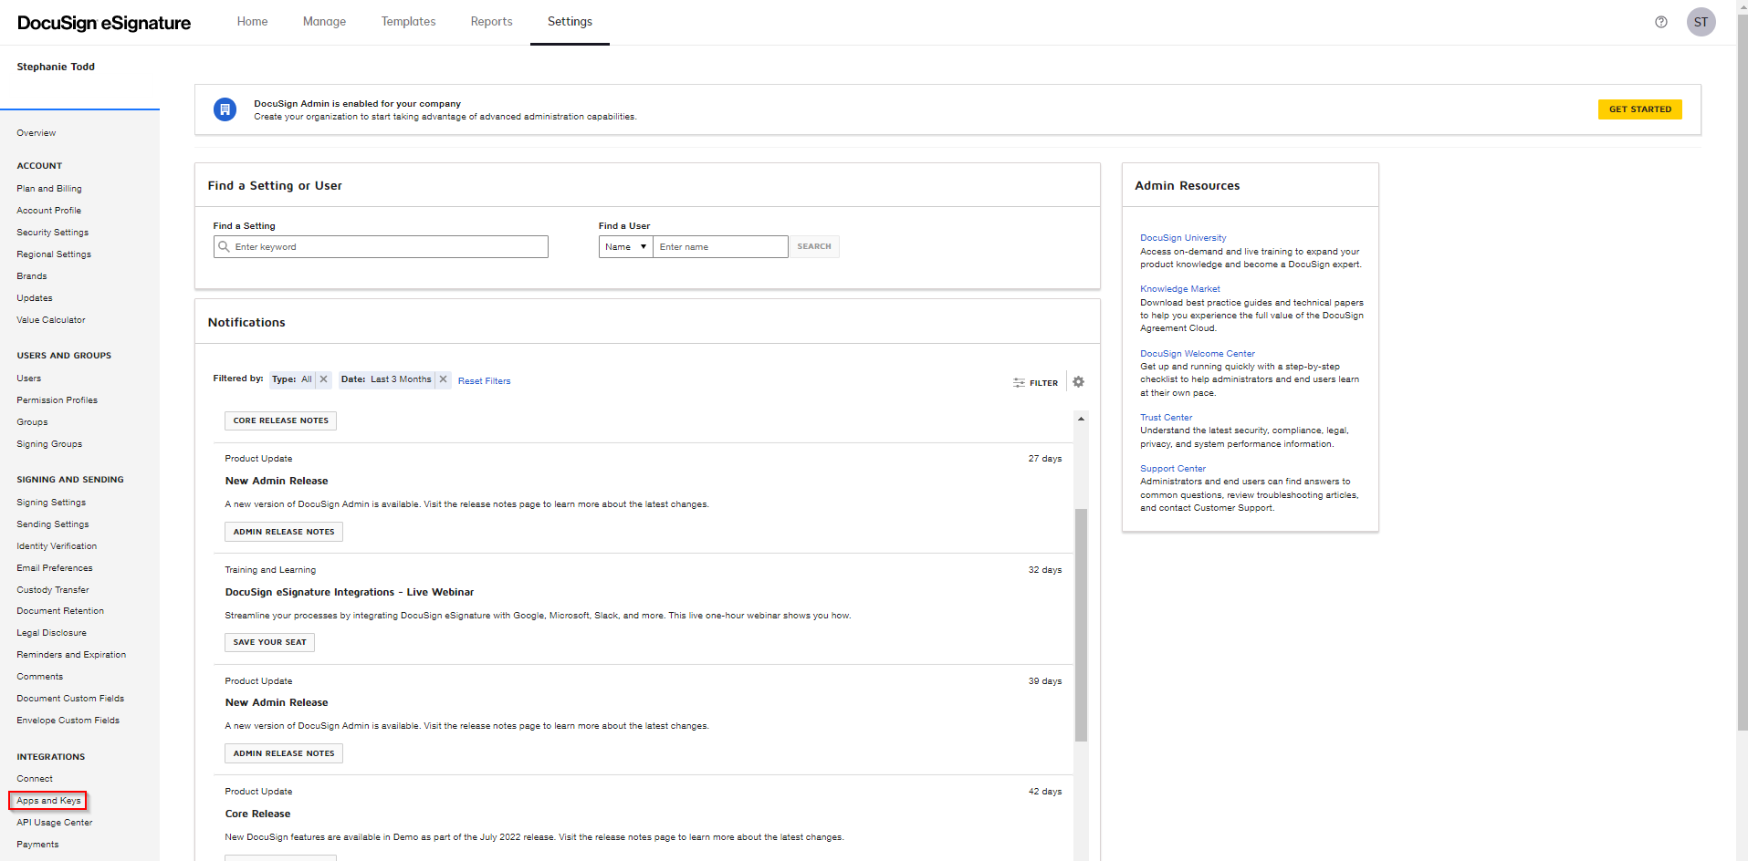
Task: Open Account Profile
Action: click(x=48, y=211)
